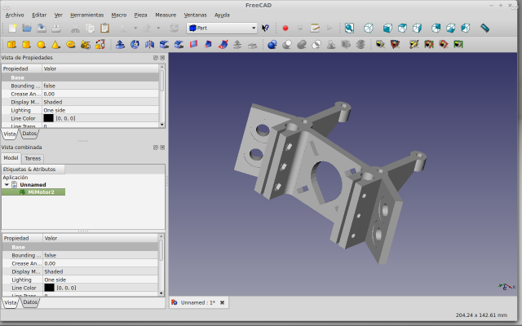Viewport: 522px width, 326px height.
Task: Select the Model tab
Action: (x=11, y=158)
